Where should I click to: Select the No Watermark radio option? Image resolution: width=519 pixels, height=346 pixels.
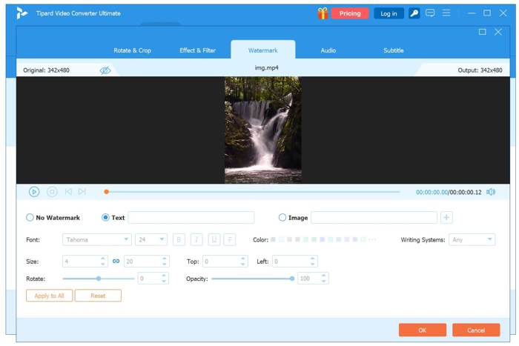pyautogui.click(x=30, y=218)
